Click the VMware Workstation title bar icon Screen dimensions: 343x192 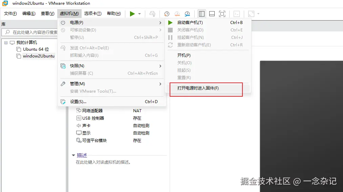point(5,3)
